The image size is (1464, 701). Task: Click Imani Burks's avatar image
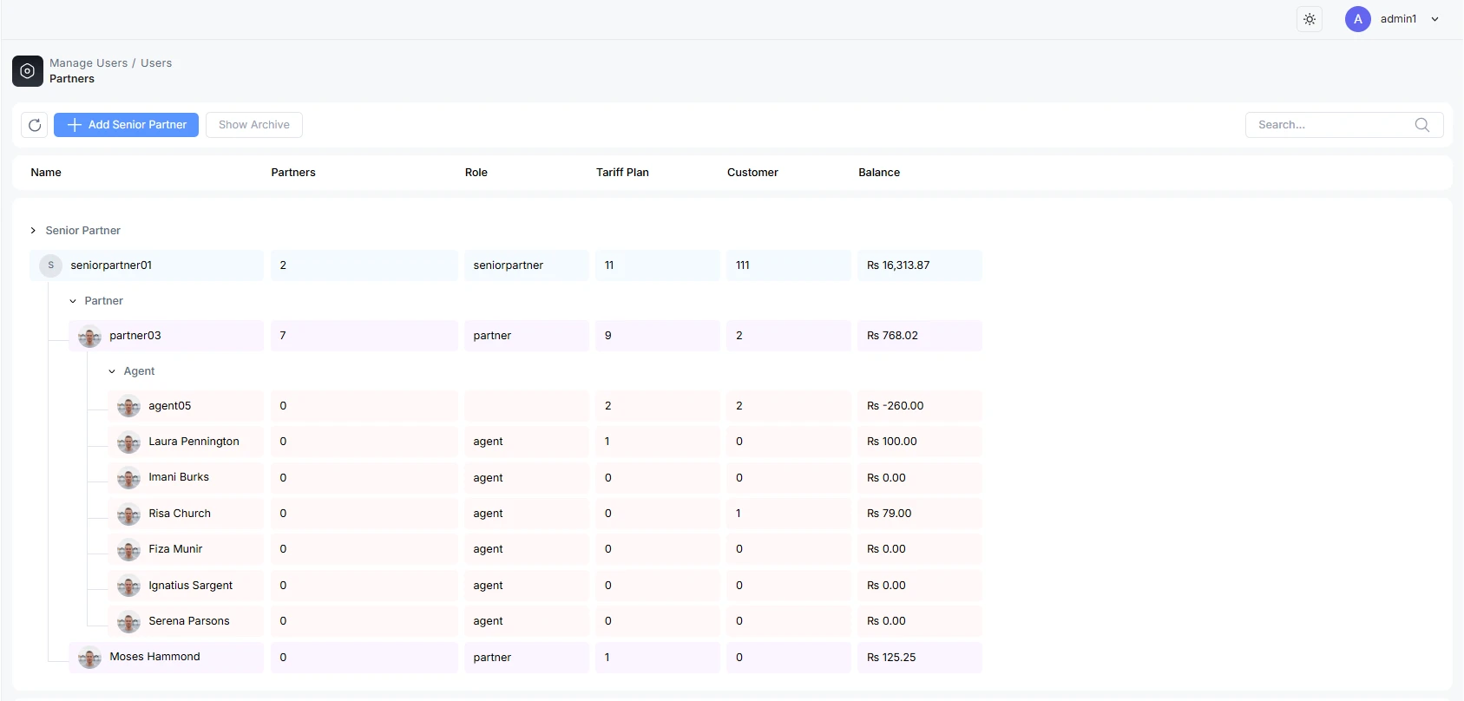tap(128, 478)
